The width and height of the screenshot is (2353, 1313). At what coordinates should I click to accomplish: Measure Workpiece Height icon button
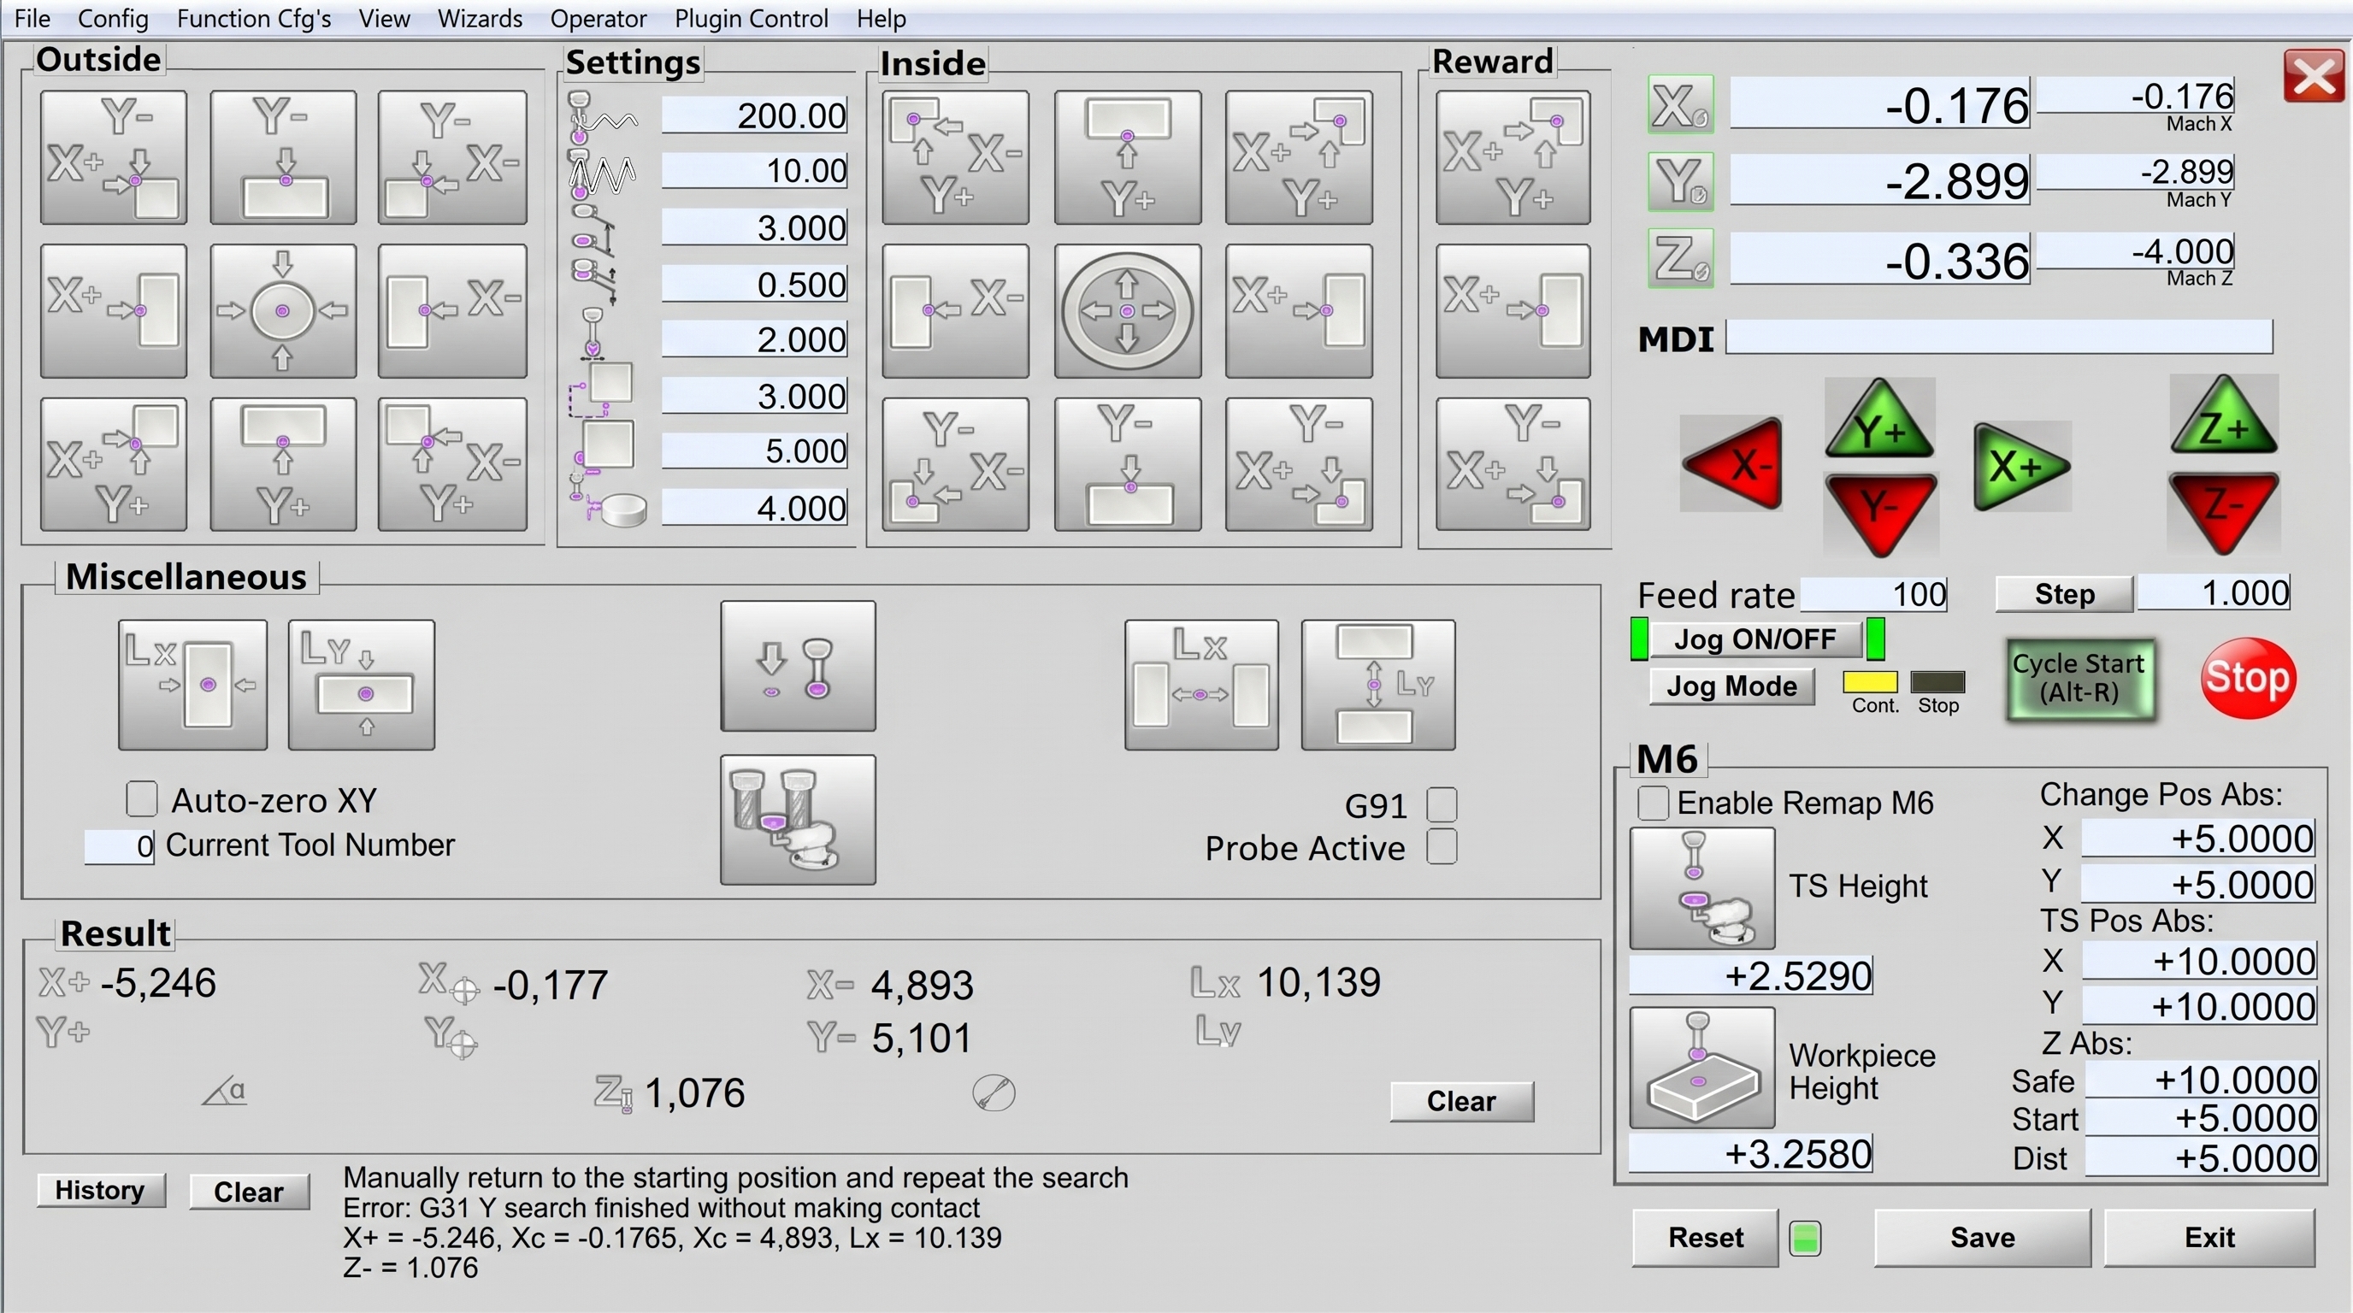[x=1701, y=1068]
